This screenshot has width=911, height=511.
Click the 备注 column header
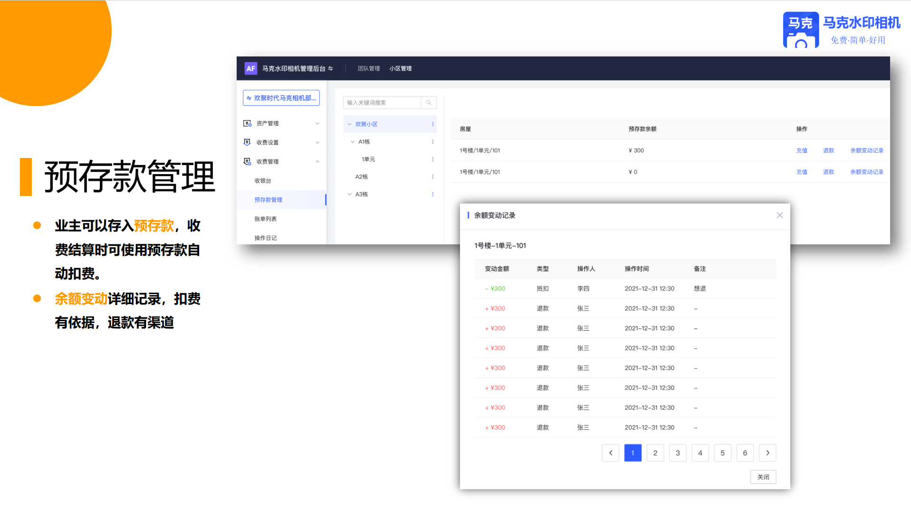pos(700,269)
